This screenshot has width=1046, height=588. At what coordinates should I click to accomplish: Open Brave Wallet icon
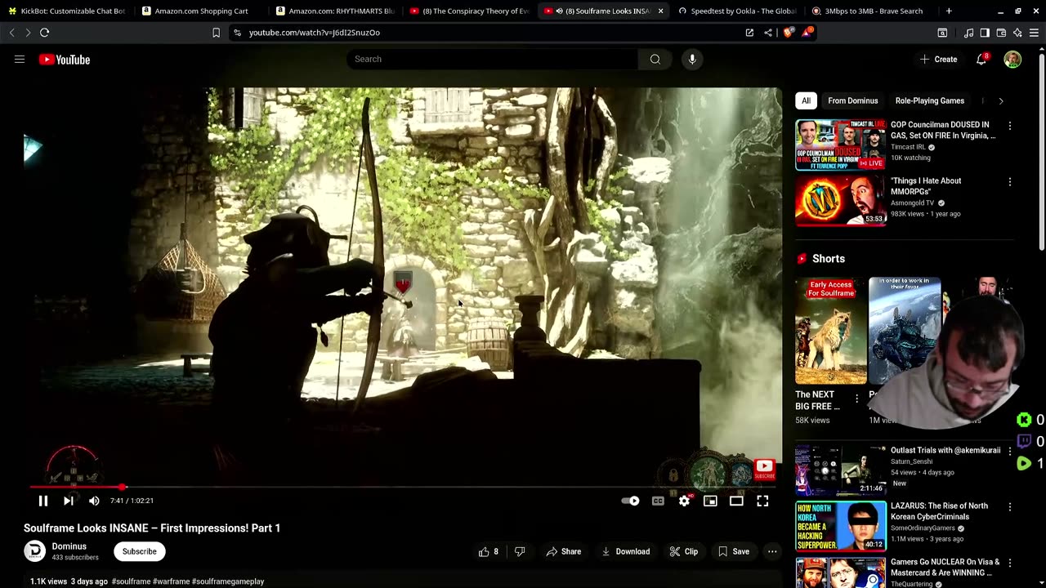(x=1001, y=33)
